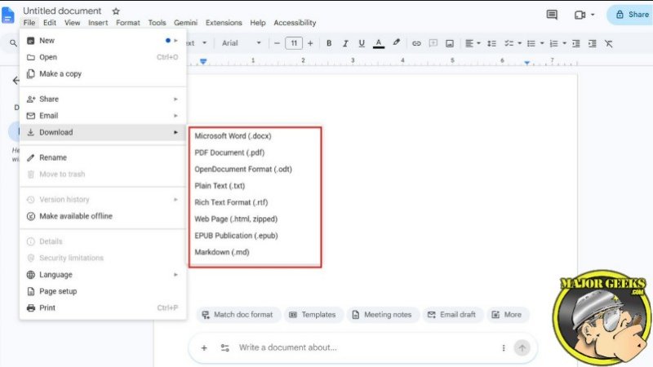
Task: Open bulleted list options dropdown arrow
Action: click(x=542, y=43)
